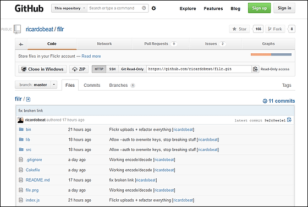The height and width of the screenshot is (207, 308).
Task: Open the advanced search gear icon
Action: pos(154,8)
